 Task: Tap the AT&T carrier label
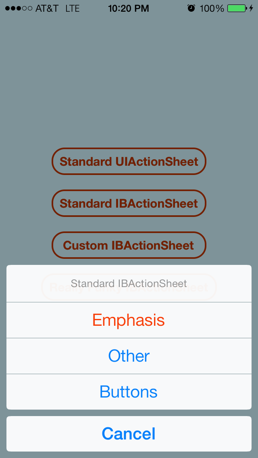(47, 8)
